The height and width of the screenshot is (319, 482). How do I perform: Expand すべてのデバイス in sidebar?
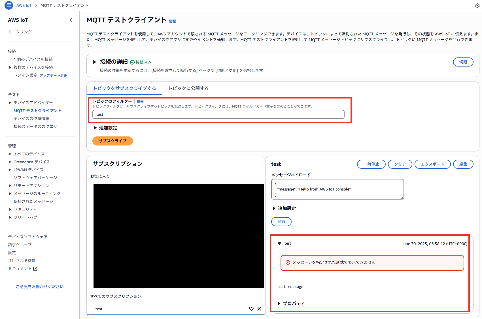10,154
